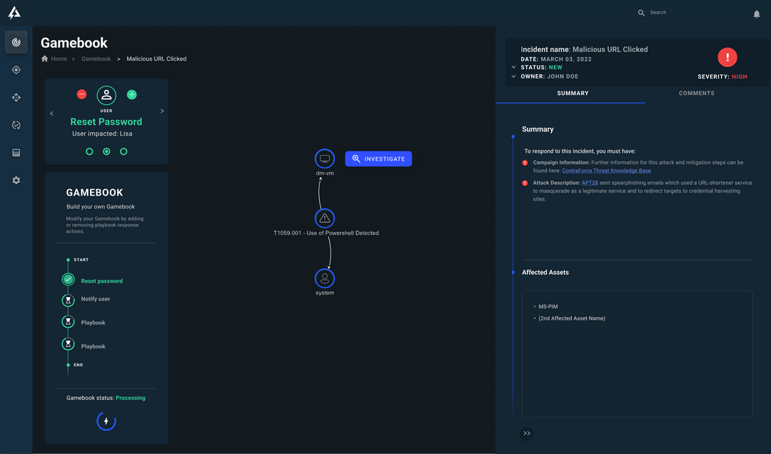Viewport: 771px width, 454px height.
Task: Click the green plus add action icon
Action: point(131,94)
